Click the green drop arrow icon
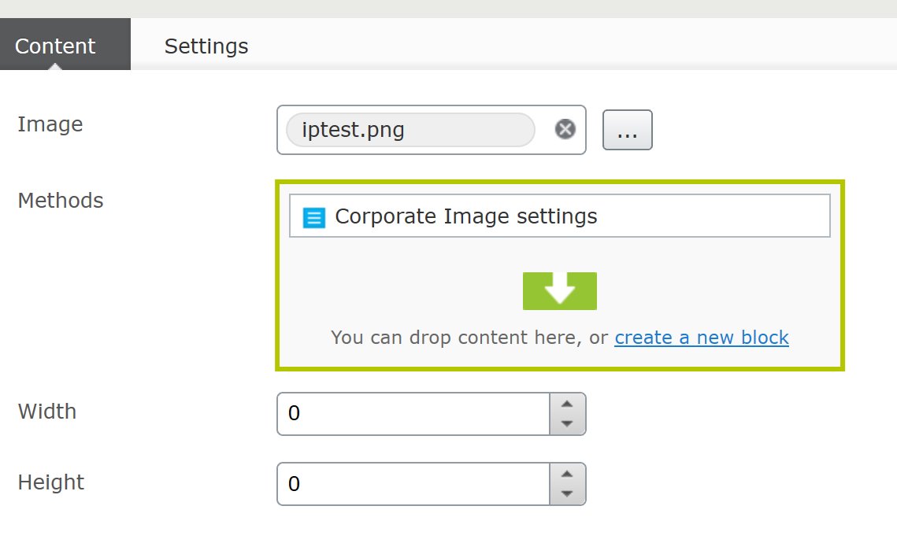 point(559,290)
